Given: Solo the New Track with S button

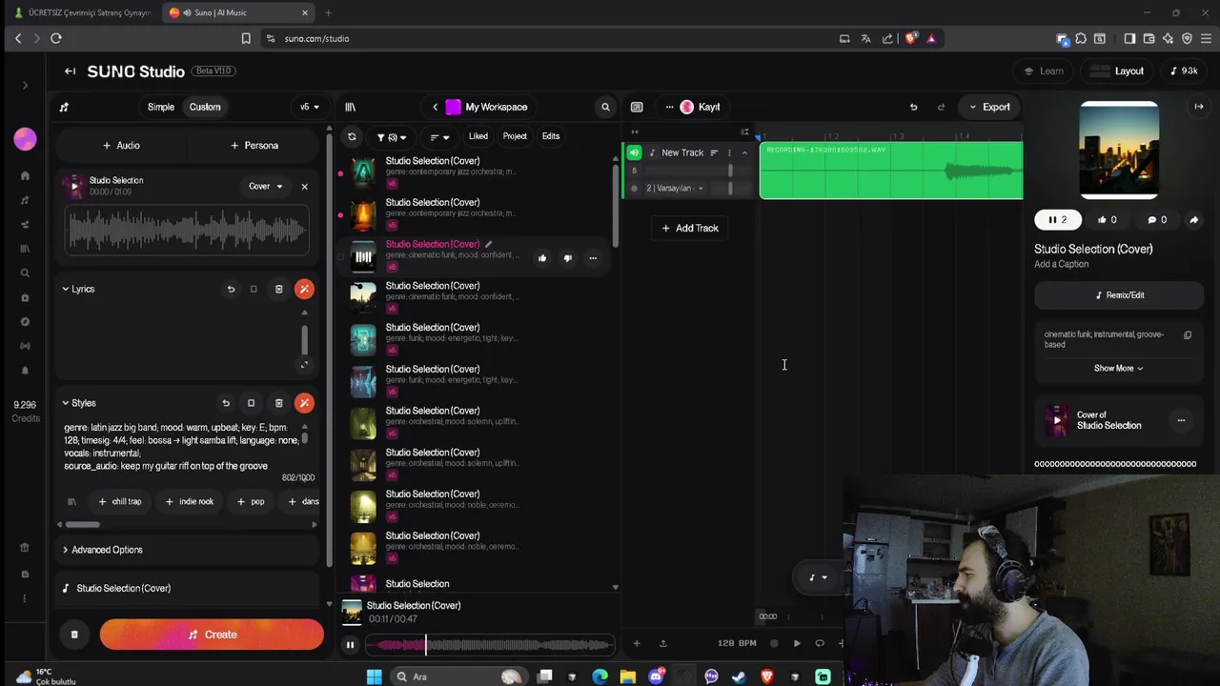Looking at the screenshot, I should (635, 171).
